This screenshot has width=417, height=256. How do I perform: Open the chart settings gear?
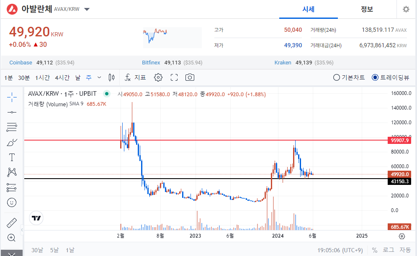coord(158,77)
